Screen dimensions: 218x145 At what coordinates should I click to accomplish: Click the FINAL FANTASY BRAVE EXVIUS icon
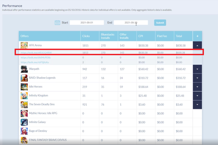tap(24, 140)
